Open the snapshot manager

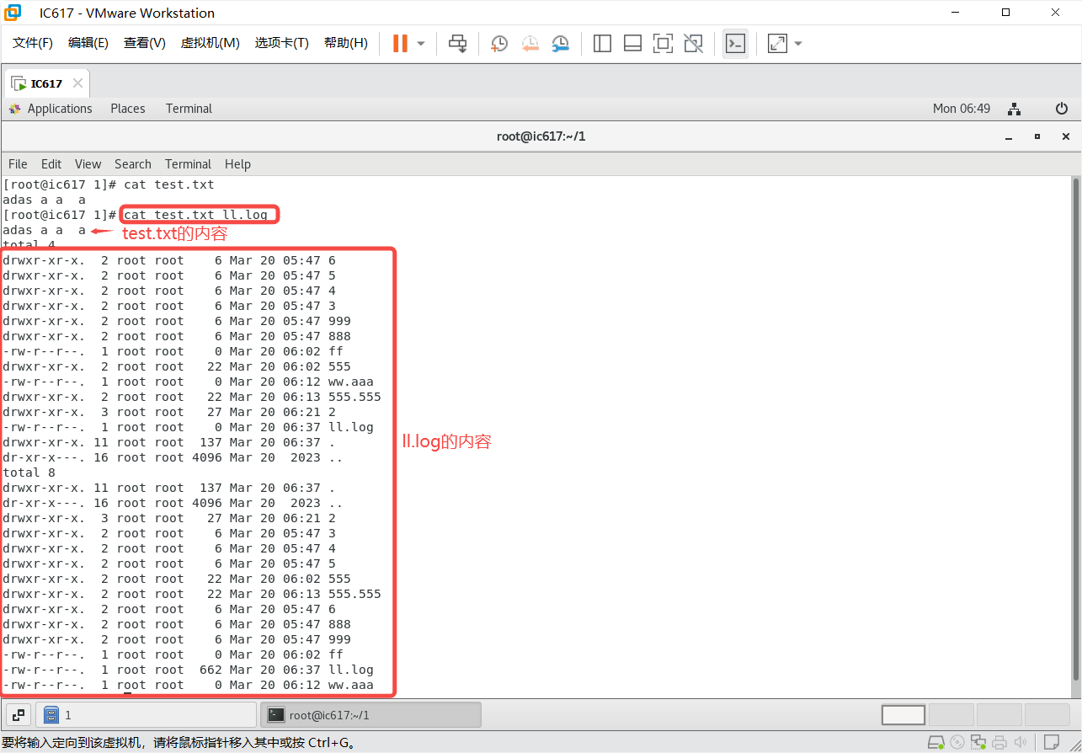[x=560, y=43]
